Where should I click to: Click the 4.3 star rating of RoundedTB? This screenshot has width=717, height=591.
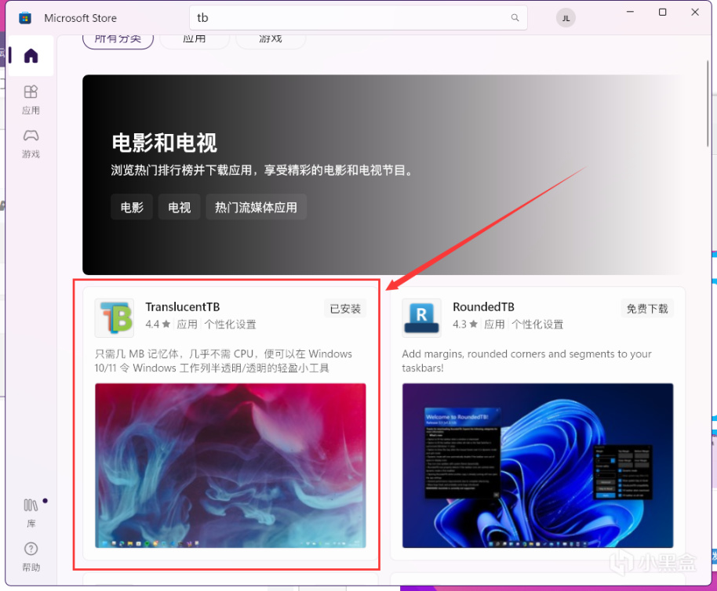point(465,325)
